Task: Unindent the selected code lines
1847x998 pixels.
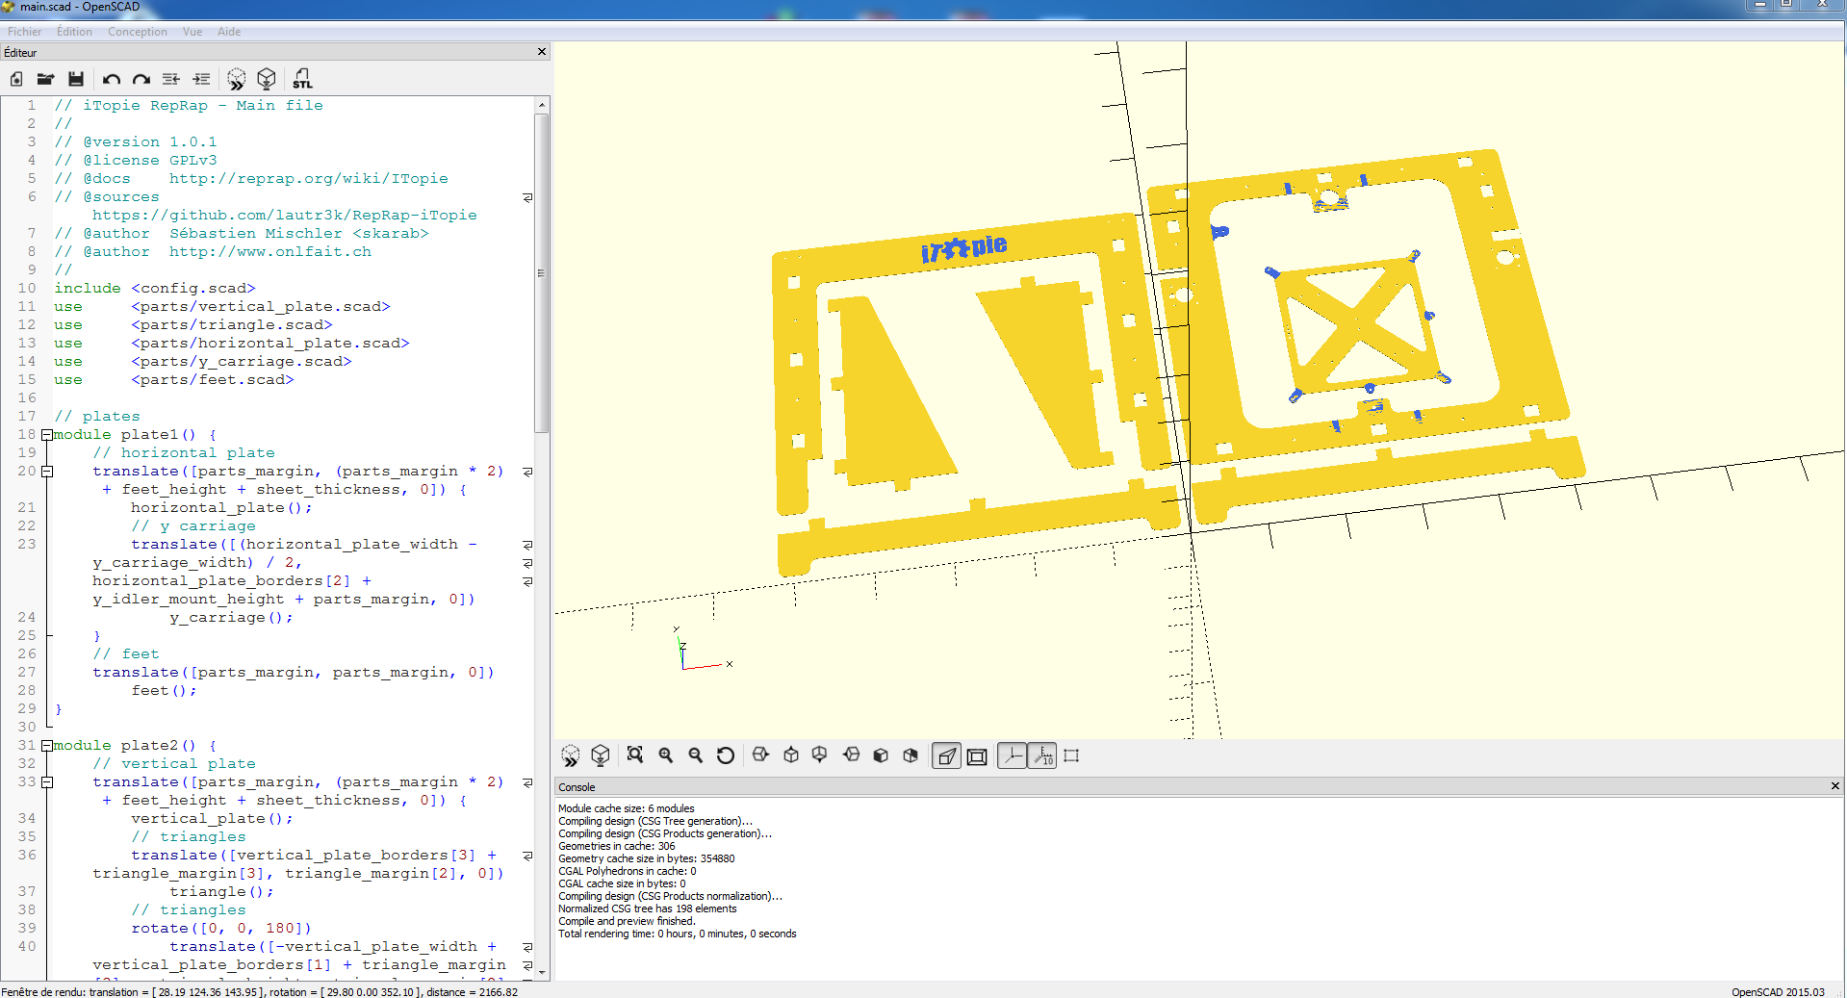Action: 171,79
